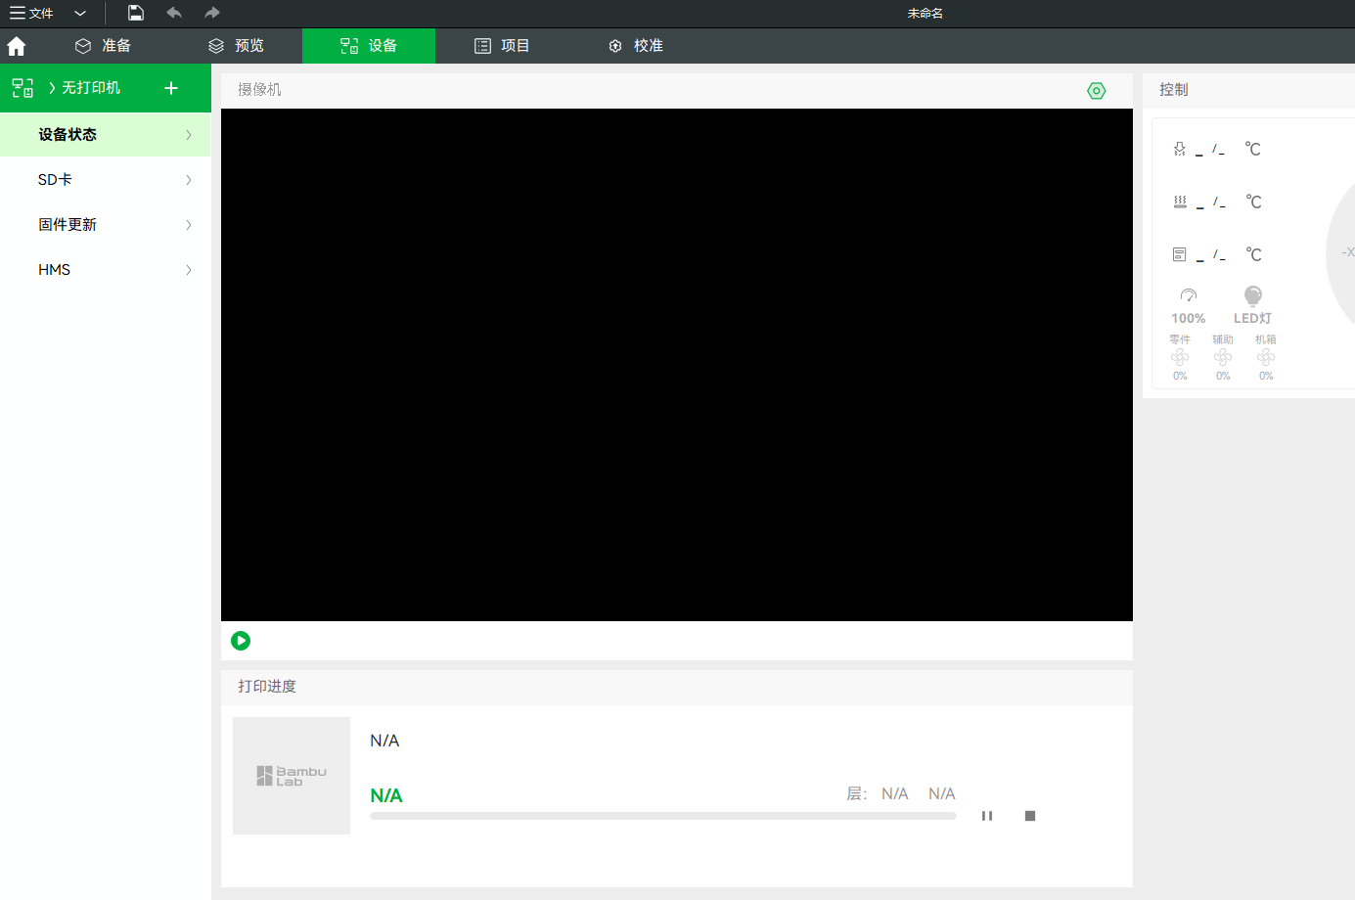Click the Redo arrow

(x=212, y=13)
